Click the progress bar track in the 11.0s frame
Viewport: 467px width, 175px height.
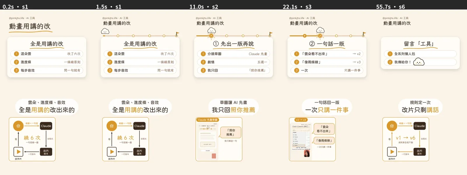pos(233,36)
